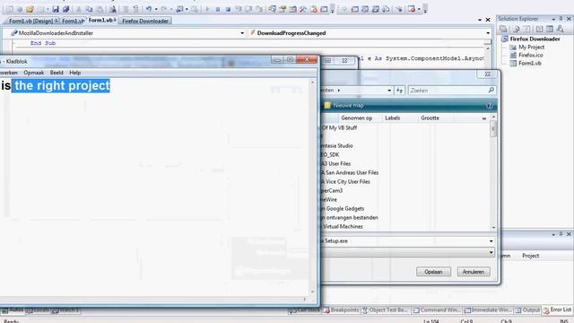Click the Properties icon in Solution Explorer toolbar
The height and width of the screenshot is (323, 574).
click(x=503, y=29)
